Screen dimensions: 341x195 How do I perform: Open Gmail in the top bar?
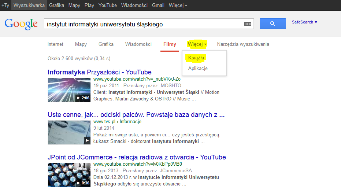(x=158, y=5)
